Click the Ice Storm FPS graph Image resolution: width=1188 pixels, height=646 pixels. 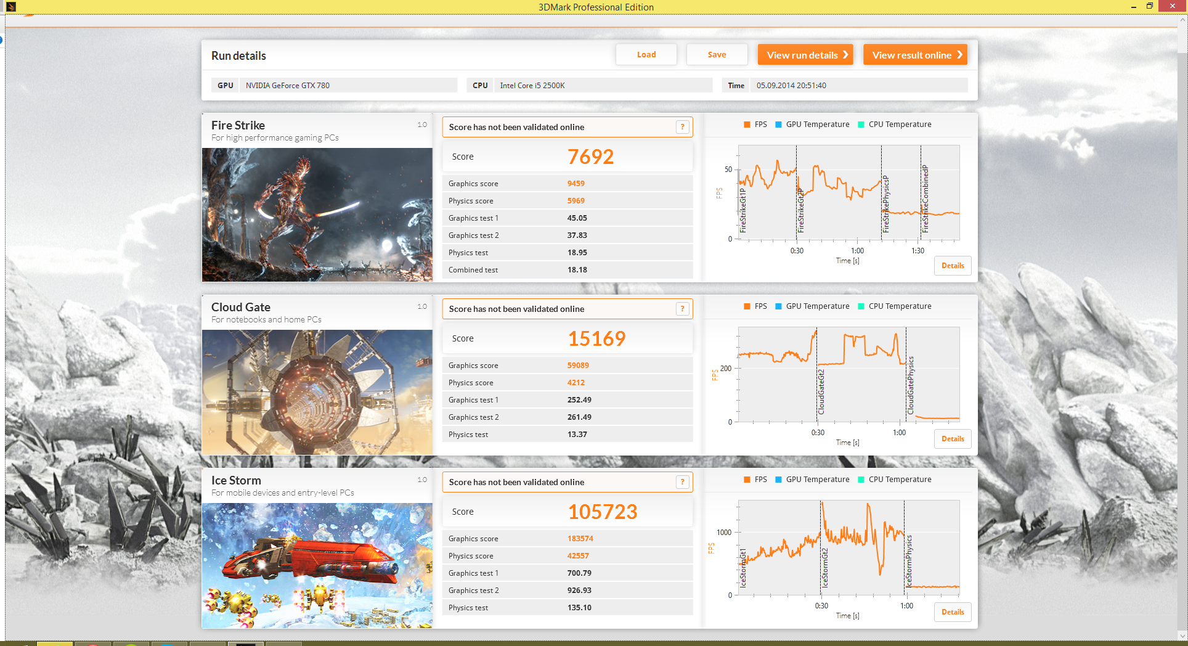(848, 547)
